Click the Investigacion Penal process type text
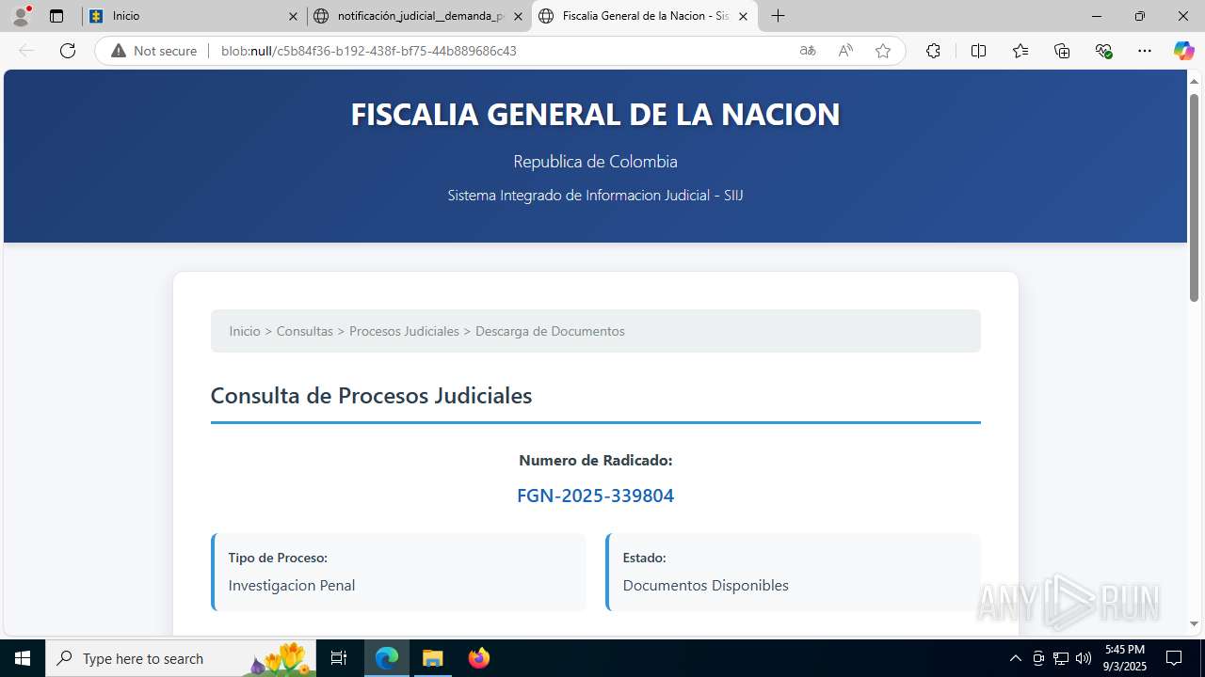This screenshot has width=1205, height=677. coord(292,585)
